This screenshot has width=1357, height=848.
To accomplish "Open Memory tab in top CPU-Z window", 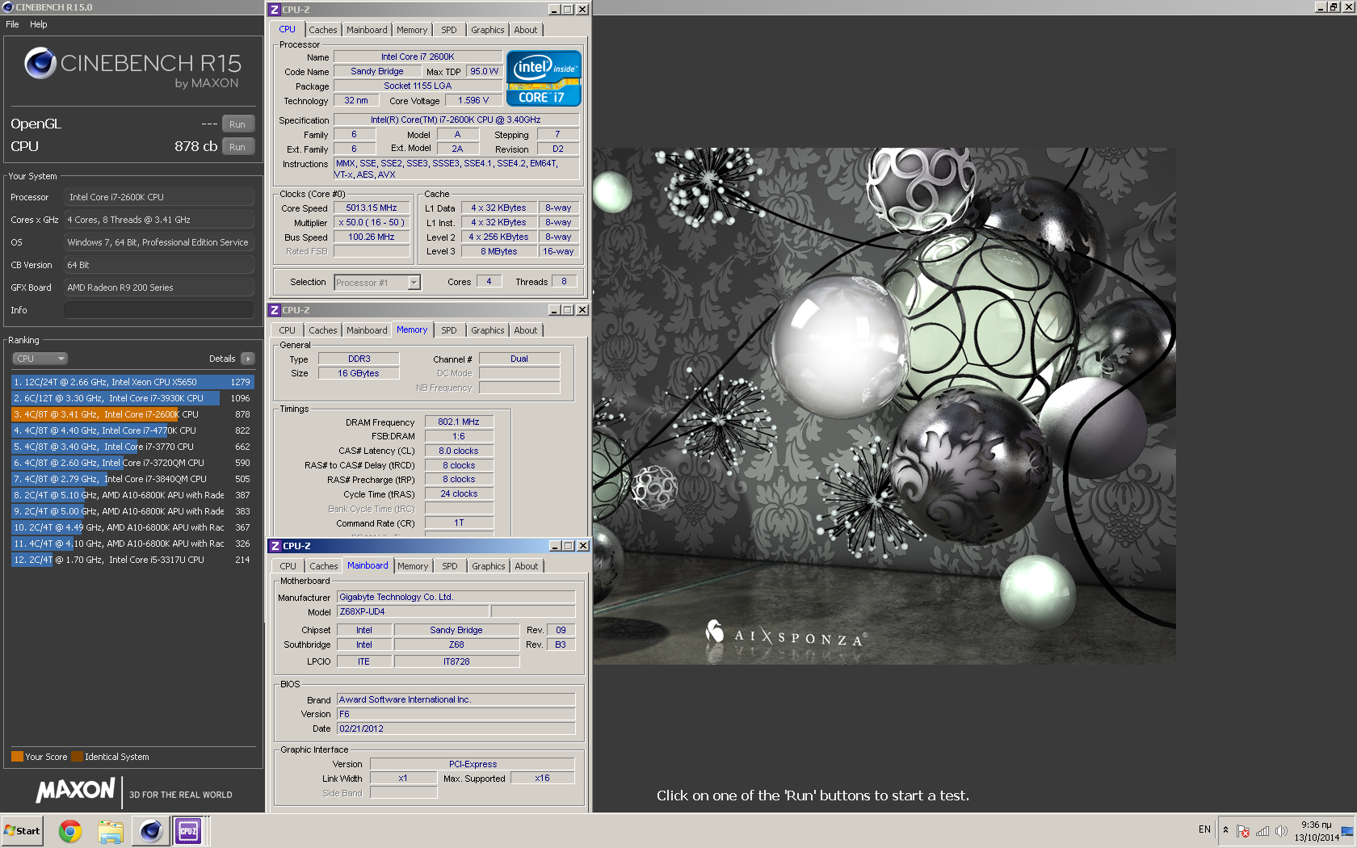I will [x=412, y=30].
